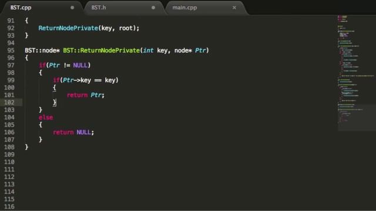Click line number 102 in gutter

pyautogui.click(x=9, y=103)
